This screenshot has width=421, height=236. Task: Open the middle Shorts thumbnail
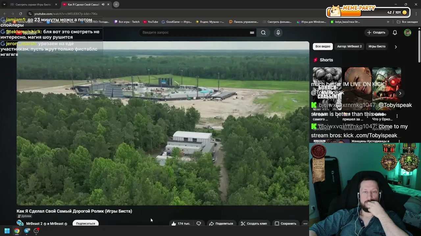point(357,89)
